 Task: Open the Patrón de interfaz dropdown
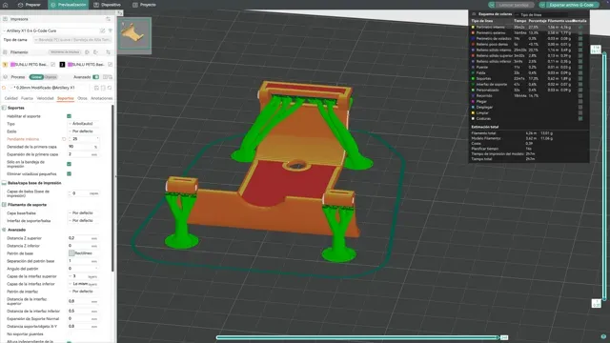click(84, 292)
